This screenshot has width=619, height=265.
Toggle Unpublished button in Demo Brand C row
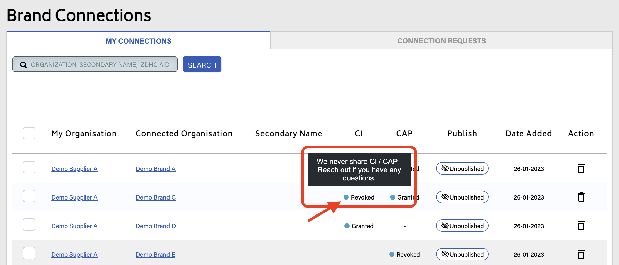tap(462, 197)
